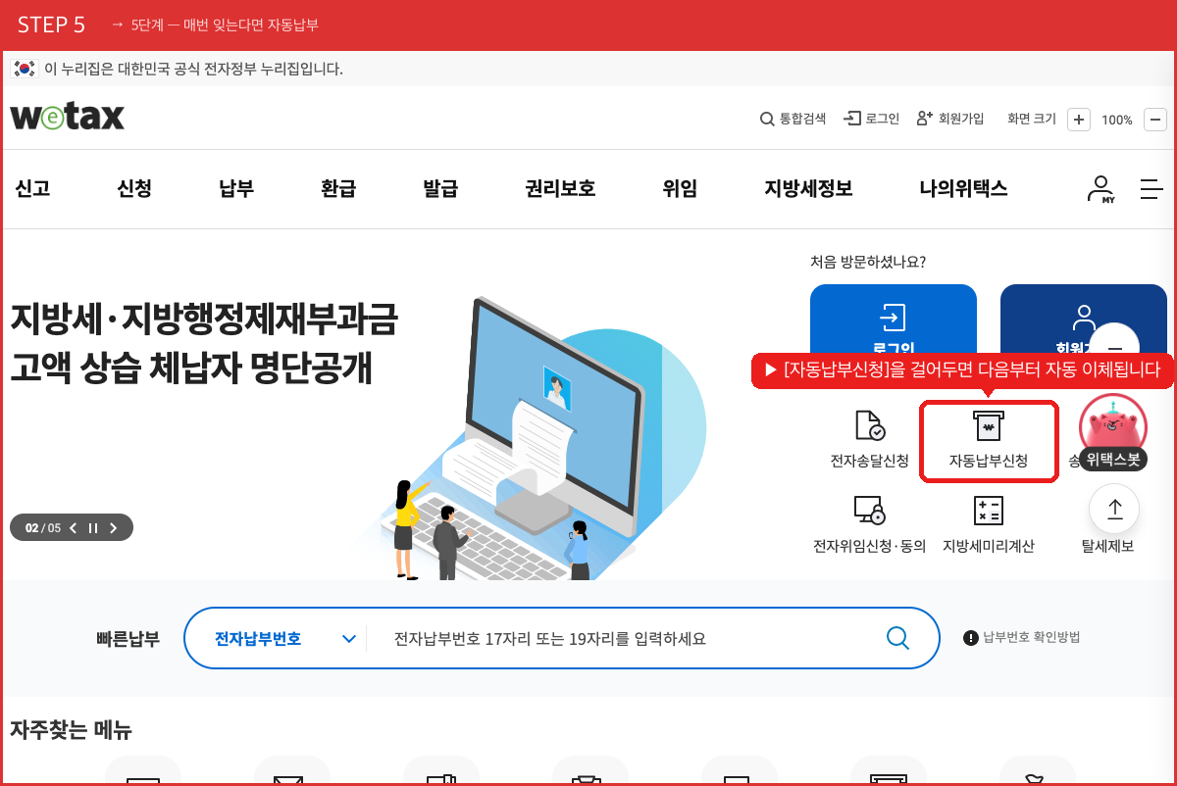Click the 로그인 link in header
This screenshot has width=1177, height=786.
pyautogui.click(x=871, y=119)
